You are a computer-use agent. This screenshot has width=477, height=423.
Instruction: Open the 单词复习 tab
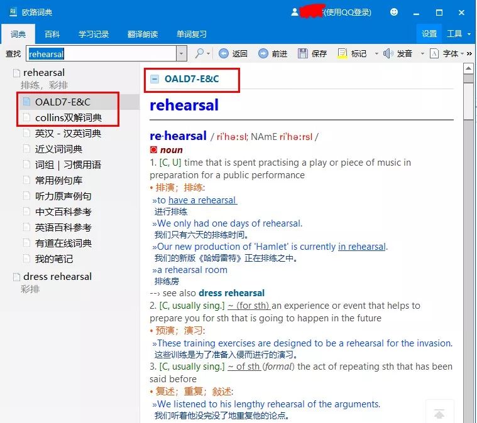click(x=192, y=34)
